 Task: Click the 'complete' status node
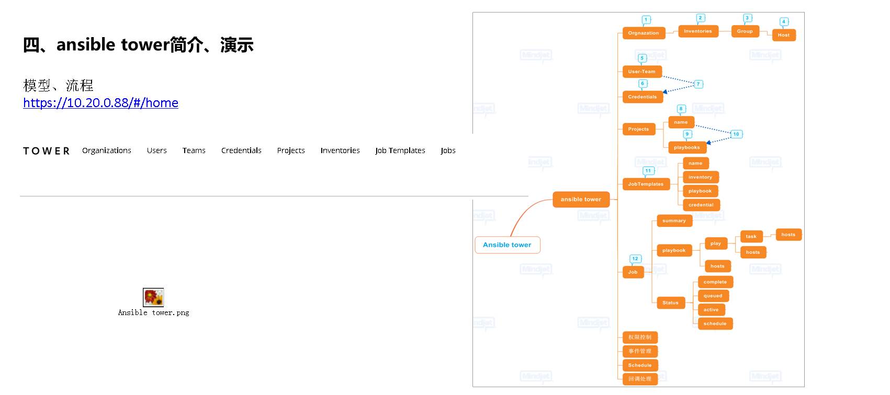715,282
